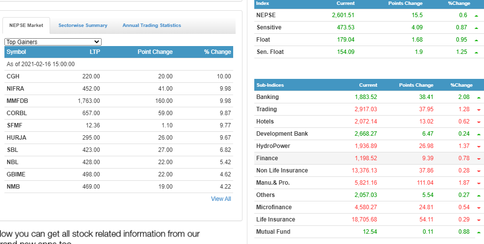Screen dimensions: 484x244
Task: Click down arrow in HydroPower row
Action: [x=479, y=147]
